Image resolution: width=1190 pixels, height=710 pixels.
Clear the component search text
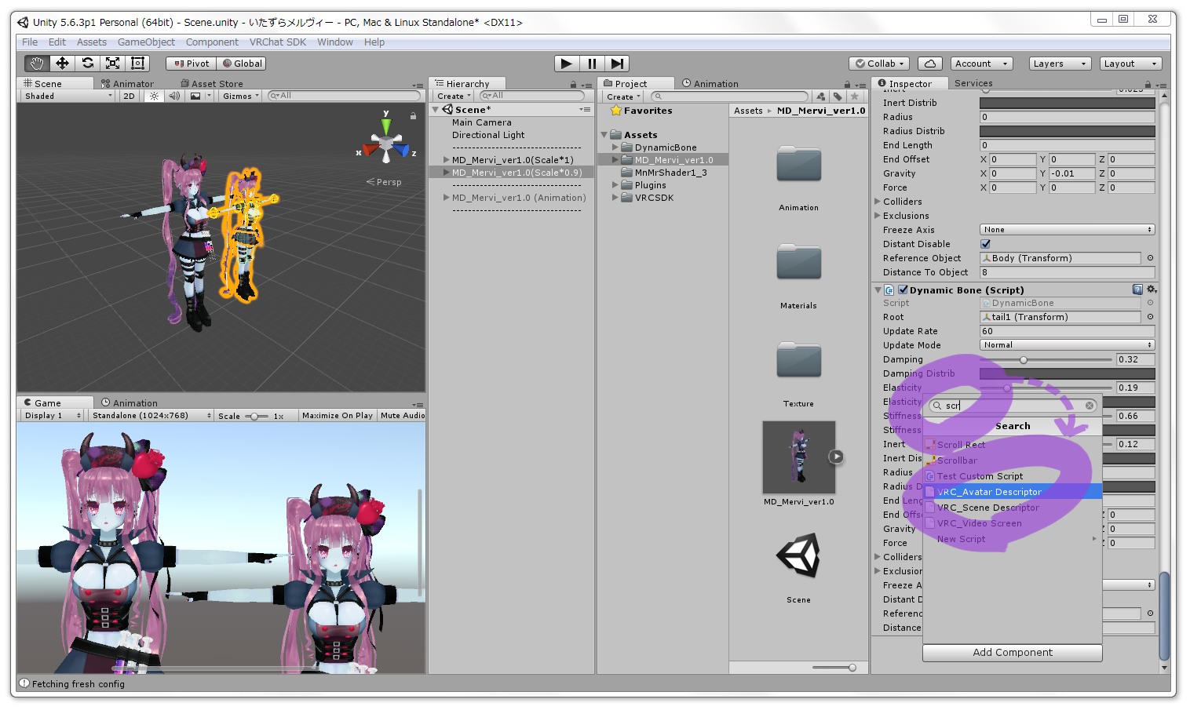(1090, 406)
